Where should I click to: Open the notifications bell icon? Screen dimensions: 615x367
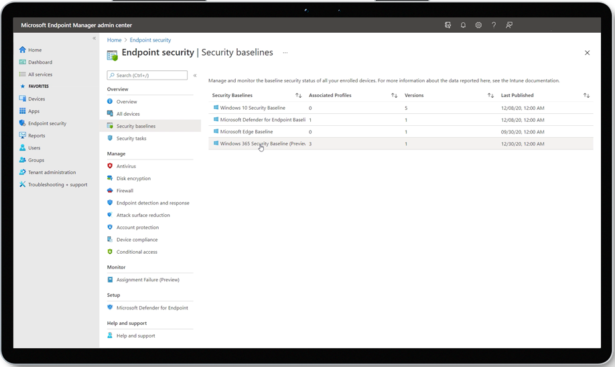463,25
